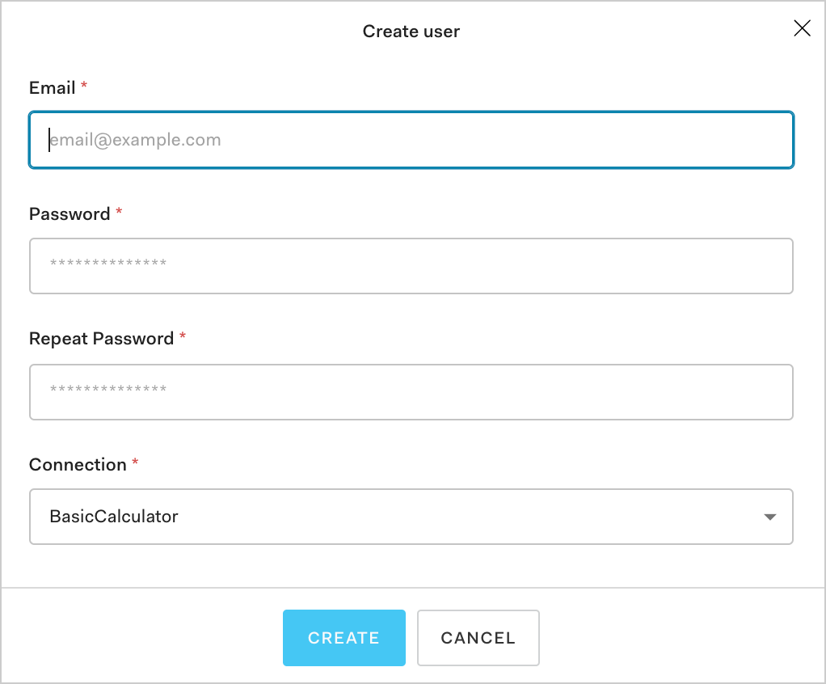Click the Connection label text
826x684 pixels.
click(x=78, y=465)
